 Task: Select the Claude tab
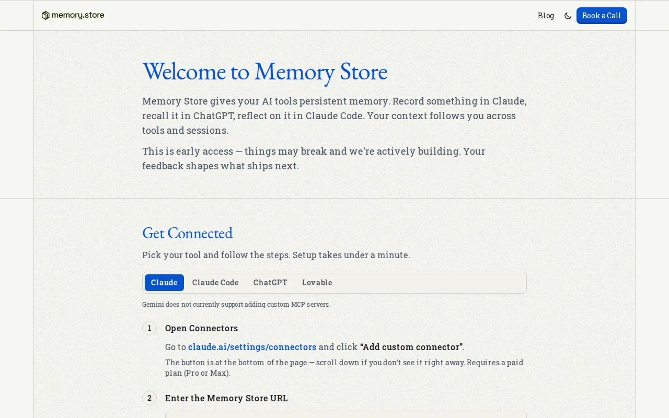(x=164, y=283)
